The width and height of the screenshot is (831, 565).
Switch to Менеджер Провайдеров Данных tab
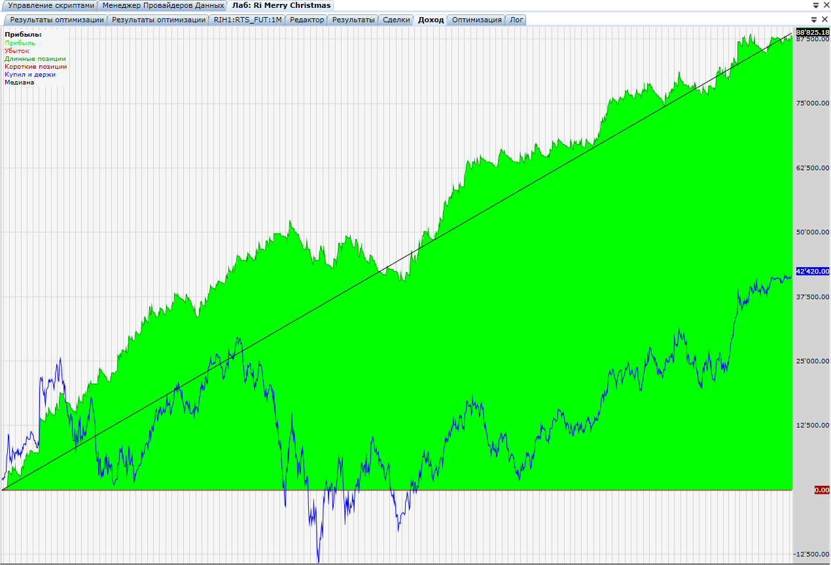[x=163, y=5]
